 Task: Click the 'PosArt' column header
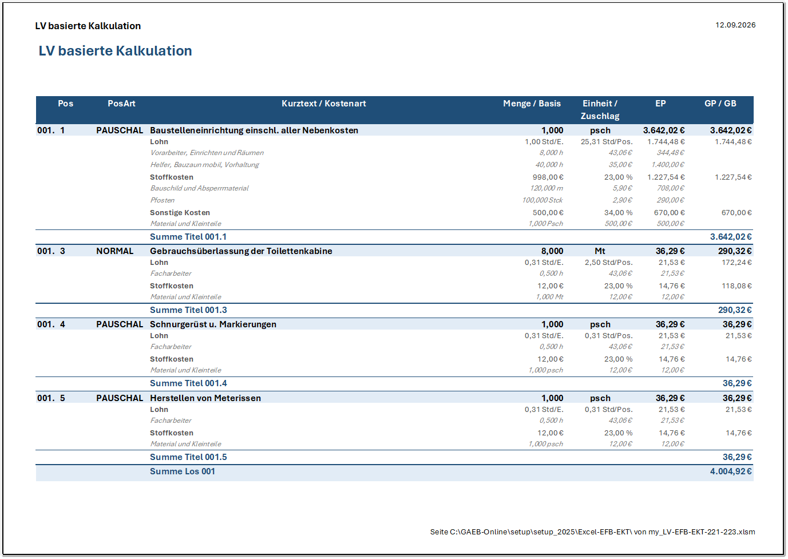click(121, 104)
